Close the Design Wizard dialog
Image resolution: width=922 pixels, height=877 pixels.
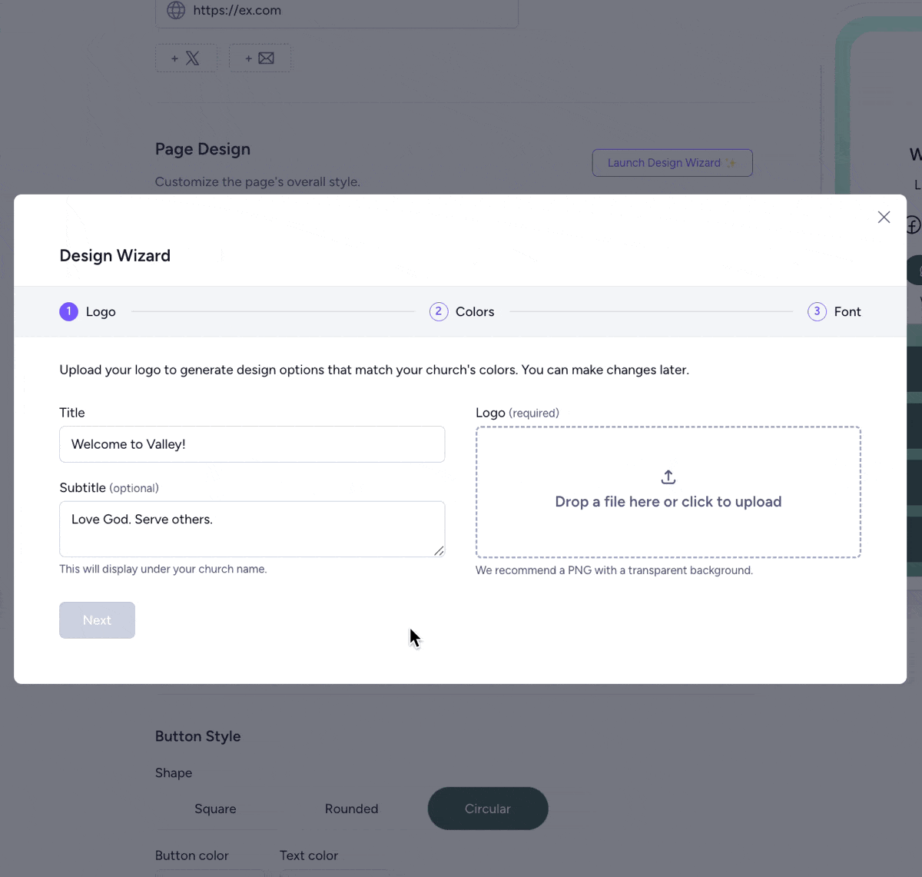point(884,218)
